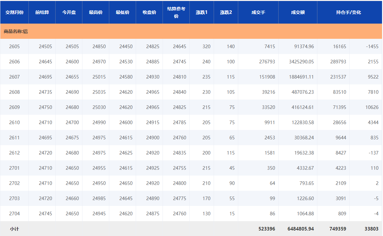
Task: Select delivery month 2702 cell
Action: (15, 183)
